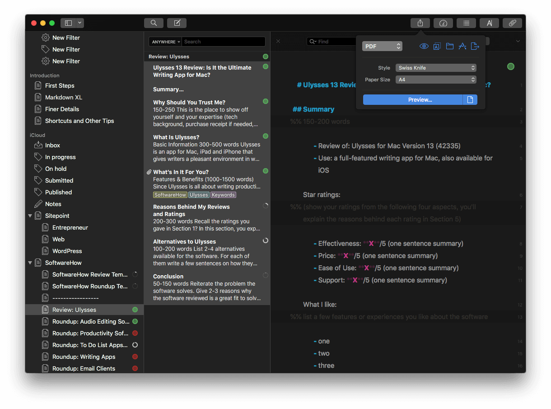This screenshot has height=409, width=551.
Task: Open the What Is Ulysses? sheet
Action: point(207,148)
